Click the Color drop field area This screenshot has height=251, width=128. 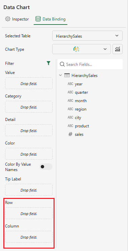pyautogui.click(x=29, y=154)
